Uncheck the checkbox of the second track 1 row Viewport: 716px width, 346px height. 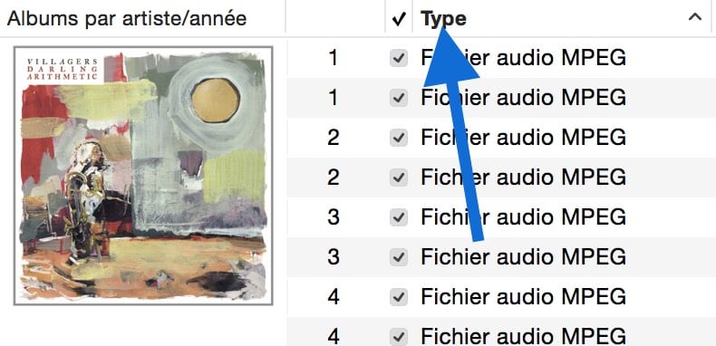(399, 98)
